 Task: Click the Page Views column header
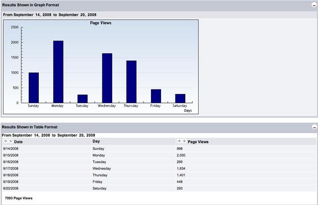point(198,142)
